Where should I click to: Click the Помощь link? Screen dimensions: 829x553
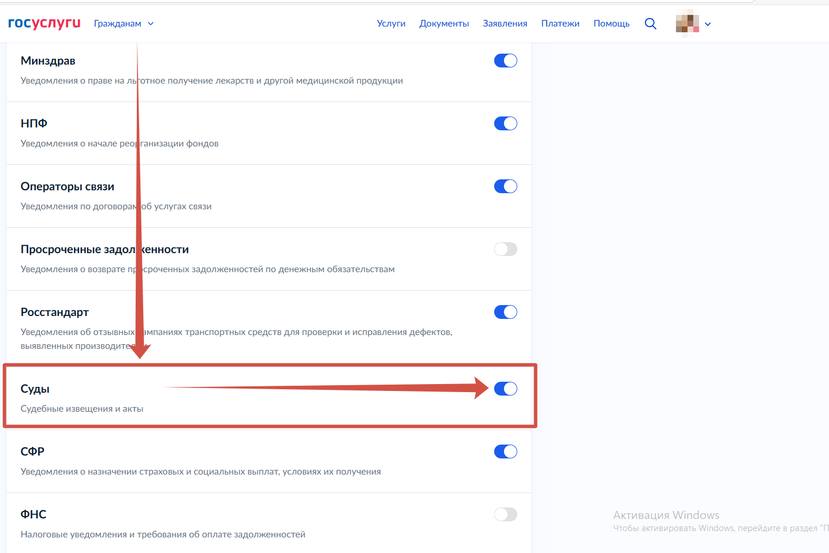click(x=611, y=24)
